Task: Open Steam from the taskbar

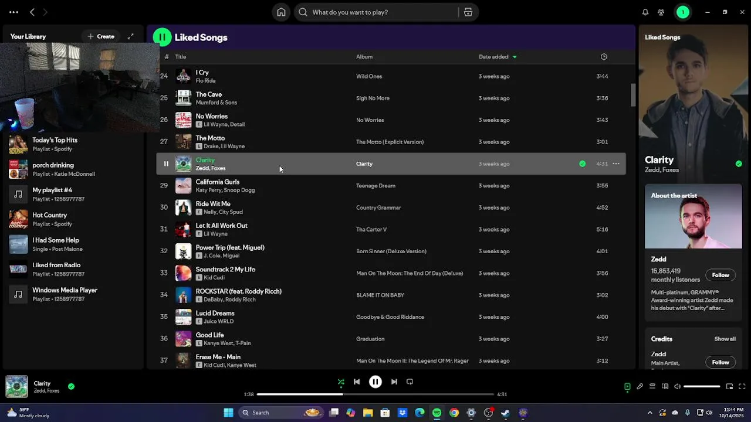Action: pyautogui.click(x=506, y=413)
